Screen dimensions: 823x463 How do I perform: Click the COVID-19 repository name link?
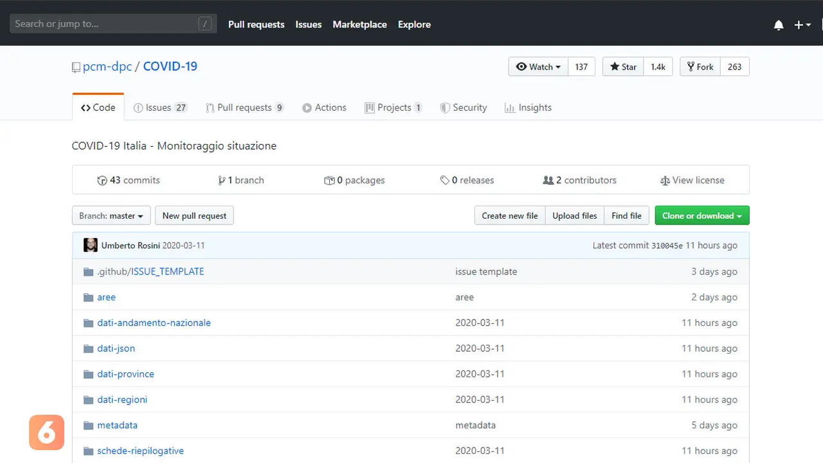point(170,66)
